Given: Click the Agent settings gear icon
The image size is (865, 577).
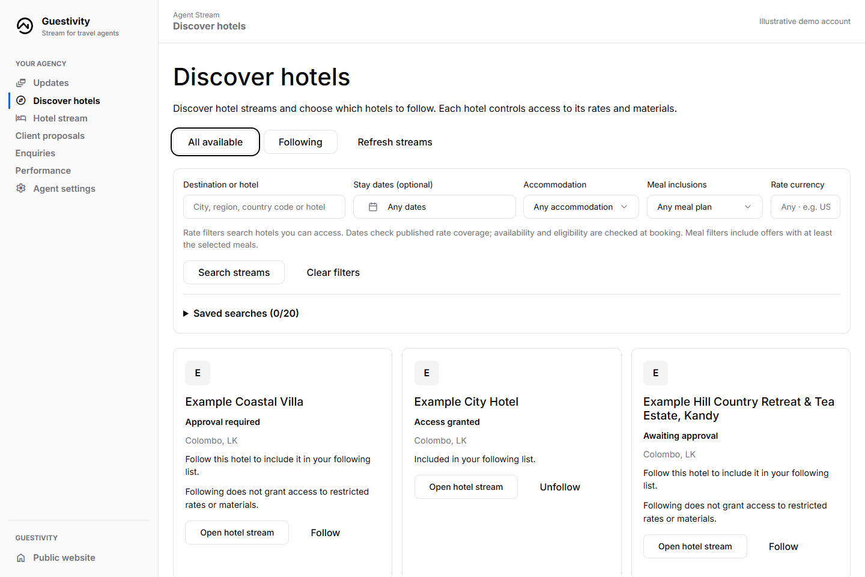Looking at the screenshot, I should (21, 188).
